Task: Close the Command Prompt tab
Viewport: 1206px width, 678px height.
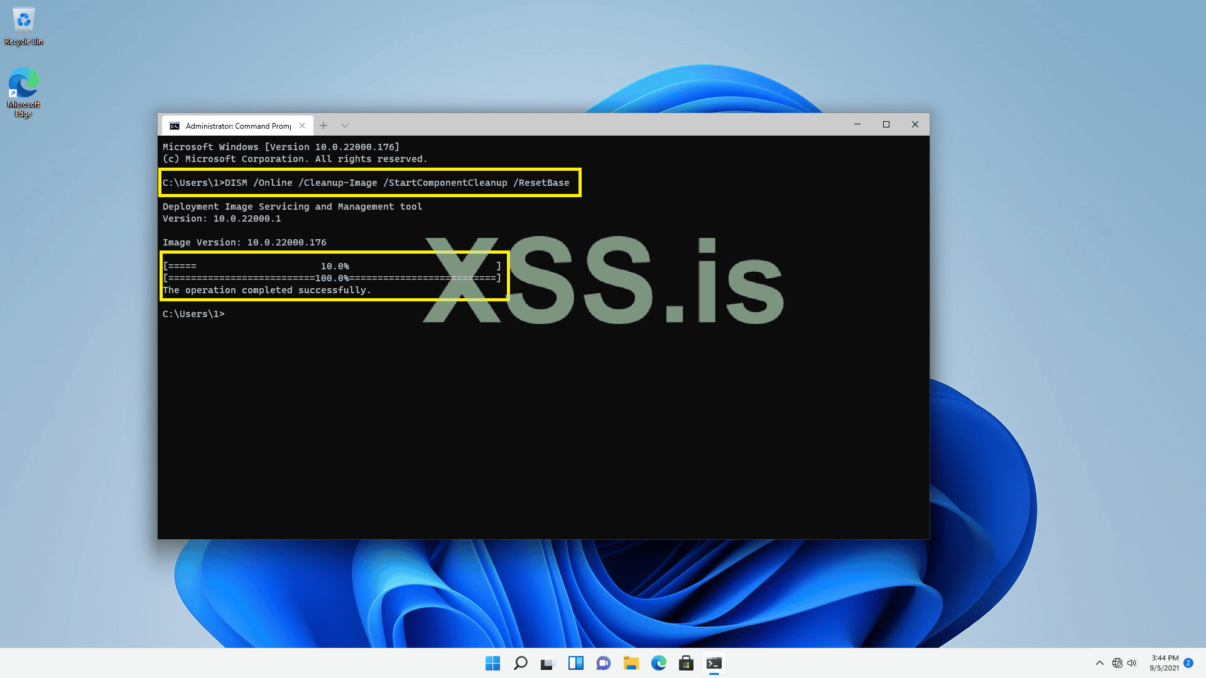Action: pyautogui.click(x=302, y=126)
